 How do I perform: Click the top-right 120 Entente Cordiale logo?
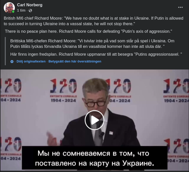(x=176, y=90)
